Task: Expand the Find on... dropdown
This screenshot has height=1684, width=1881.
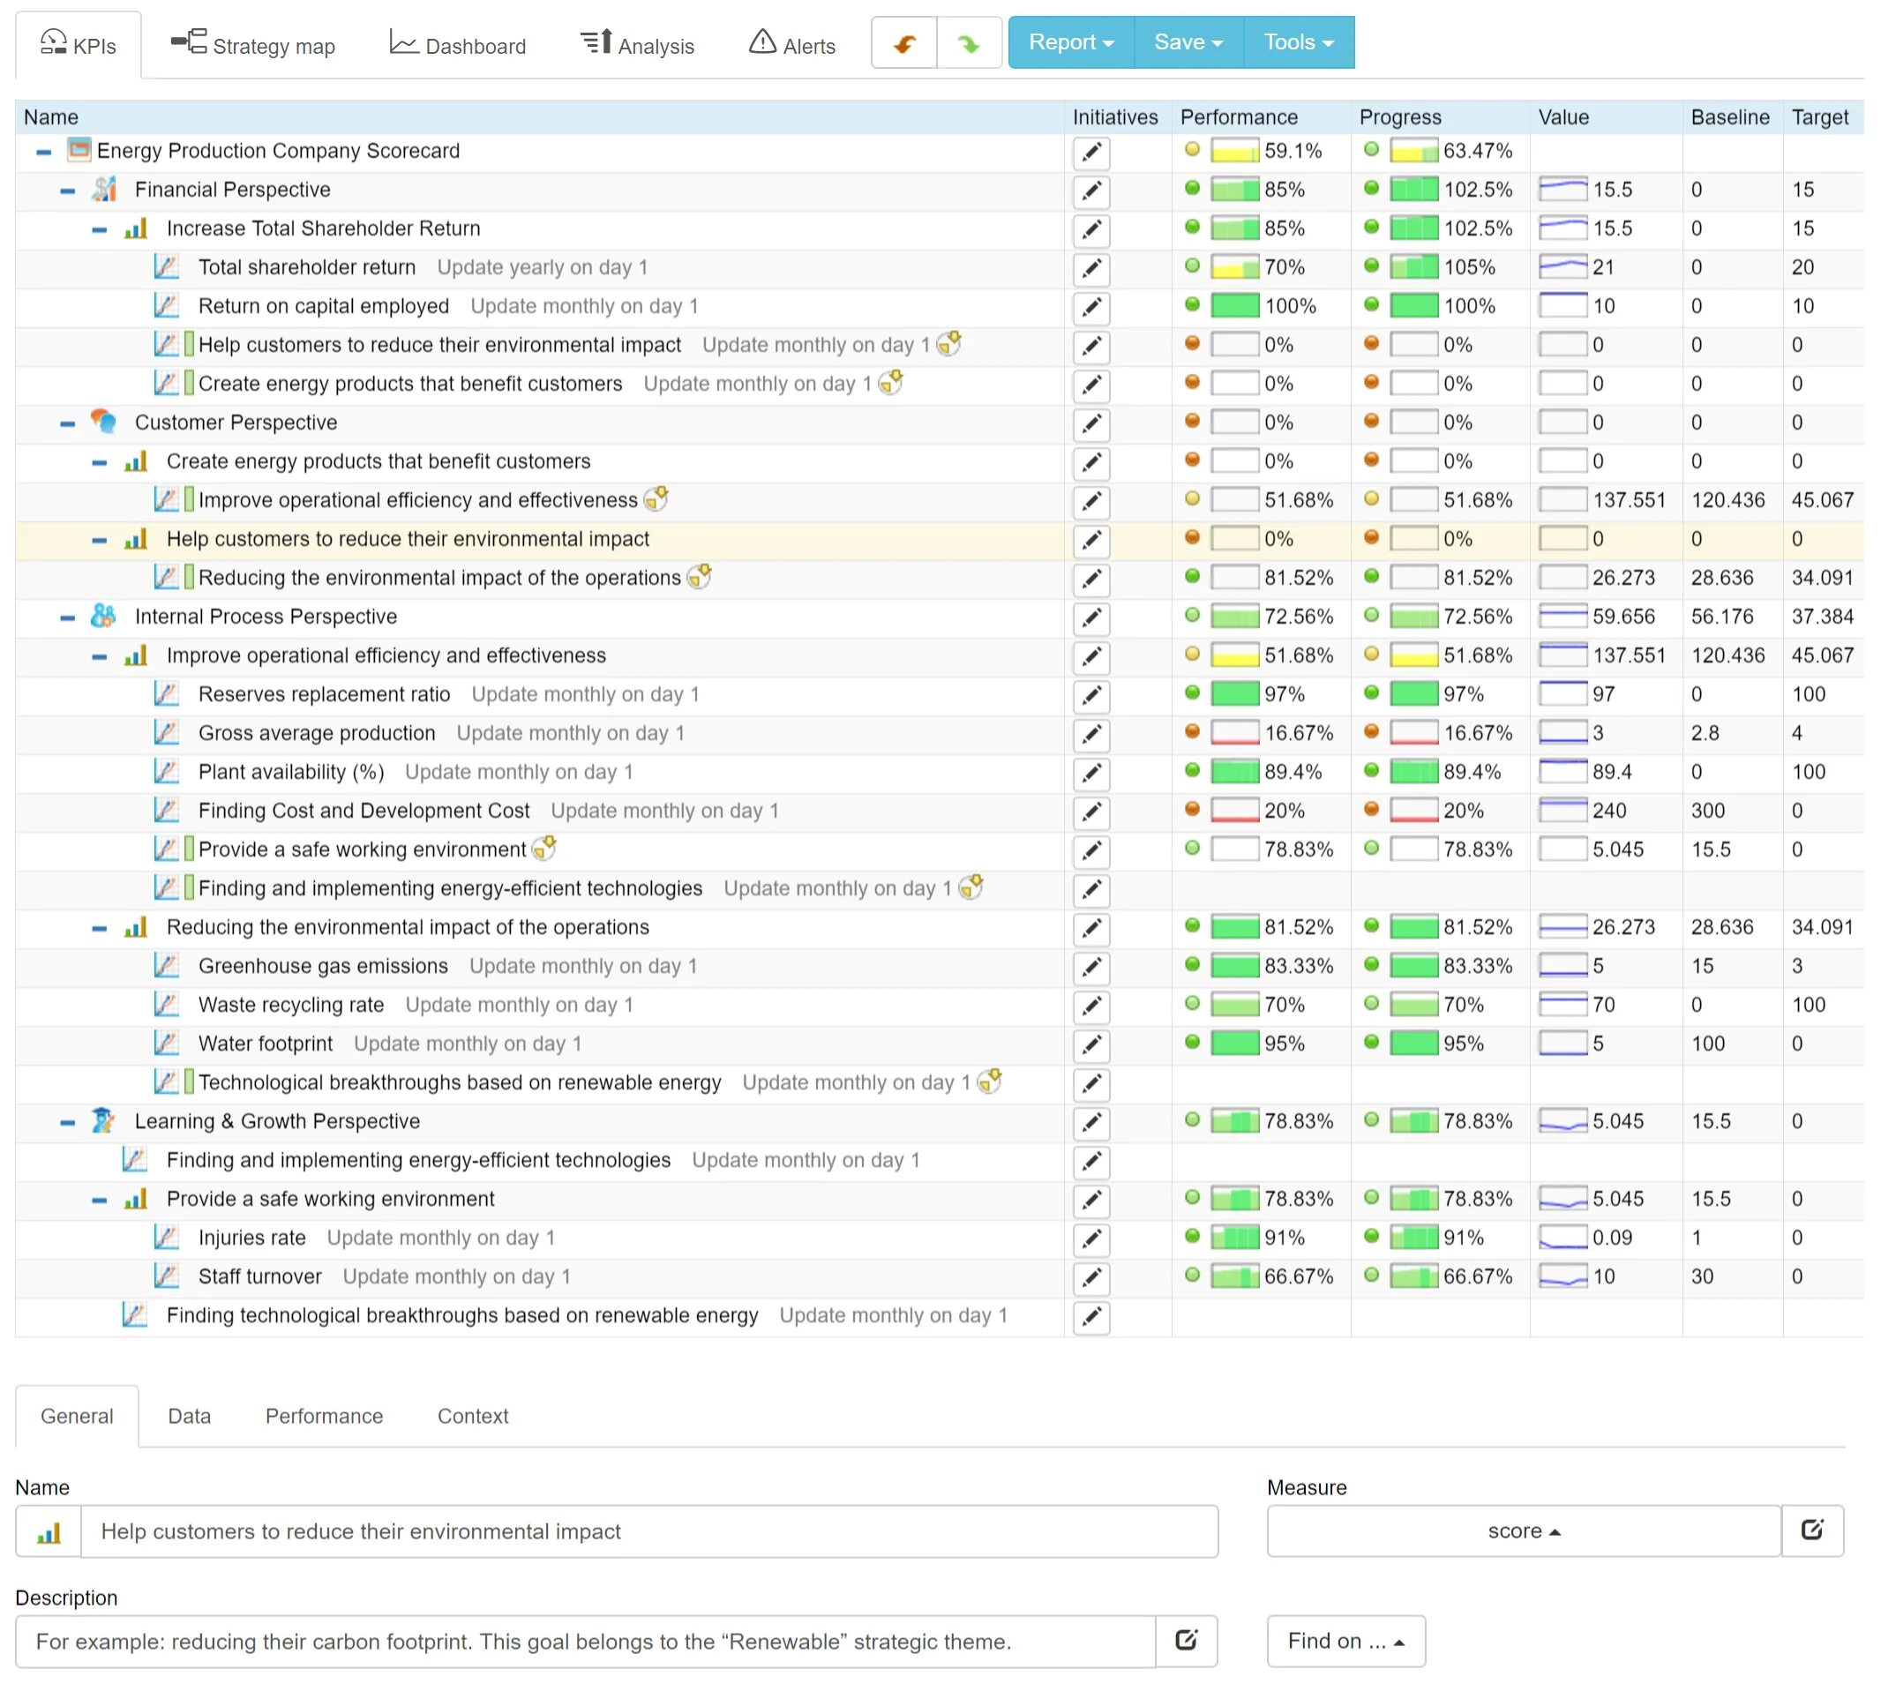Action: coord(1345,1641)
